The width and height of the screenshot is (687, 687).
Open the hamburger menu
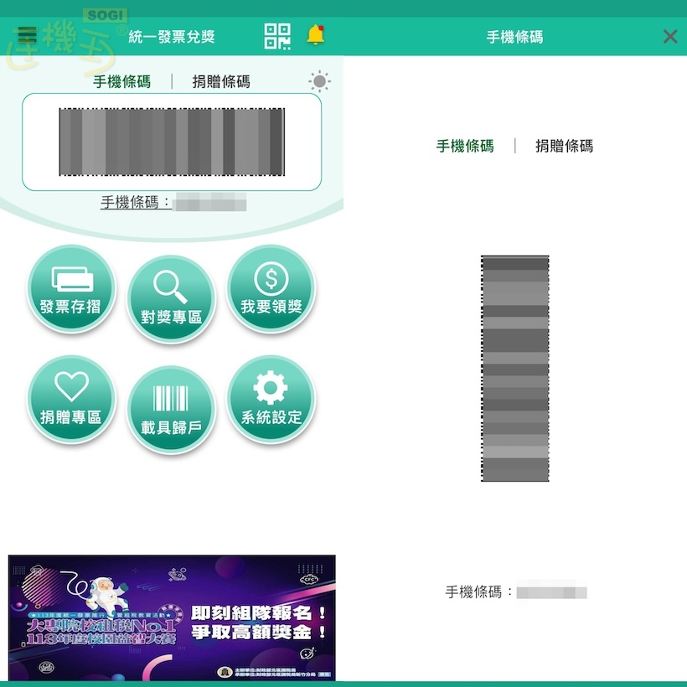26,35
